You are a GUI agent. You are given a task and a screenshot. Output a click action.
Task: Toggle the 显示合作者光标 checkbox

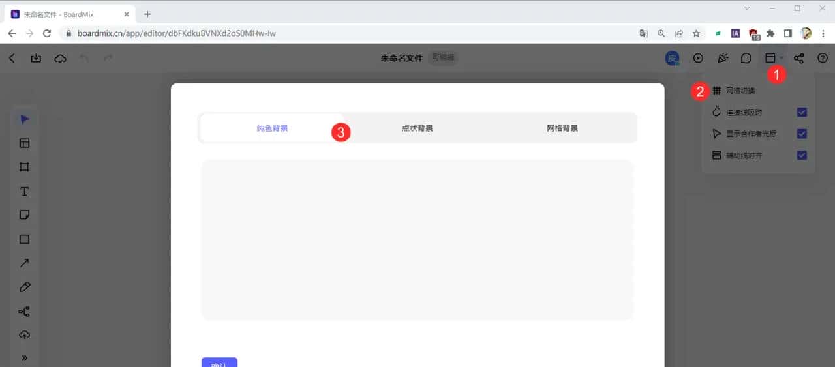pyautogui.click(x=802, y=134)
